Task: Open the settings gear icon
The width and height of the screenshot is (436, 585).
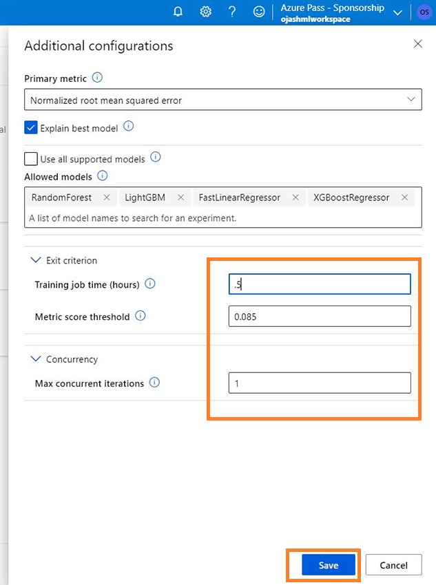Action: click(205, 12)
